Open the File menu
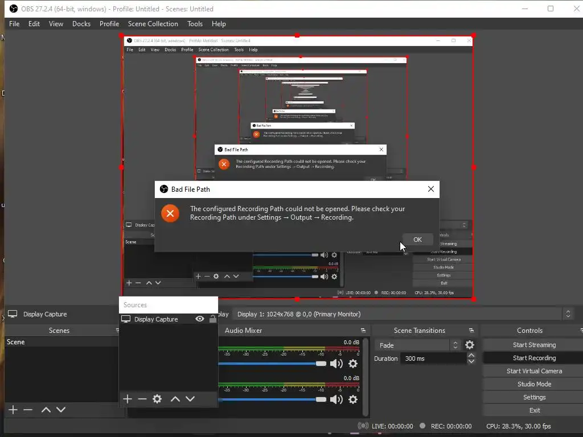Viewport: 583px width, 437px height. (x=14, y=24)
